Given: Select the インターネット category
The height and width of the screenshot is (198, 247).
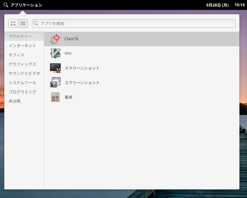Looking at the screenshot, I should click(24, 46).
